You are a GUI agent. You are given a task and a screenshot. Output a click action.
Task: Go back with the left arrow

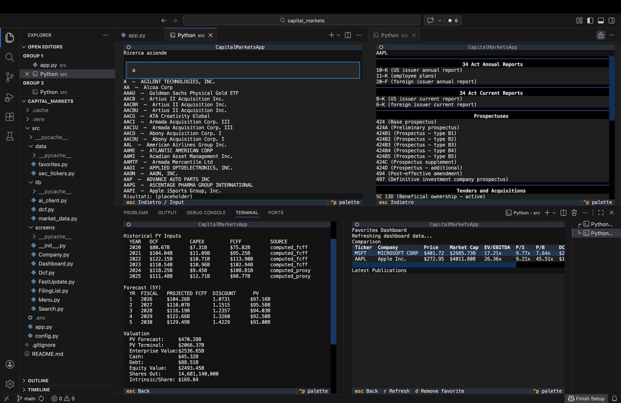[164, 20]
